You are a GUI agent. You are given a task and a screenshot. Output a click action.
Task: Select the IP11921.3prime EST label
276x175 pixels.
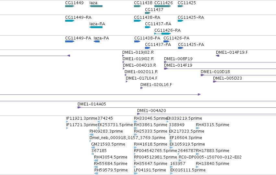[82, 118]
